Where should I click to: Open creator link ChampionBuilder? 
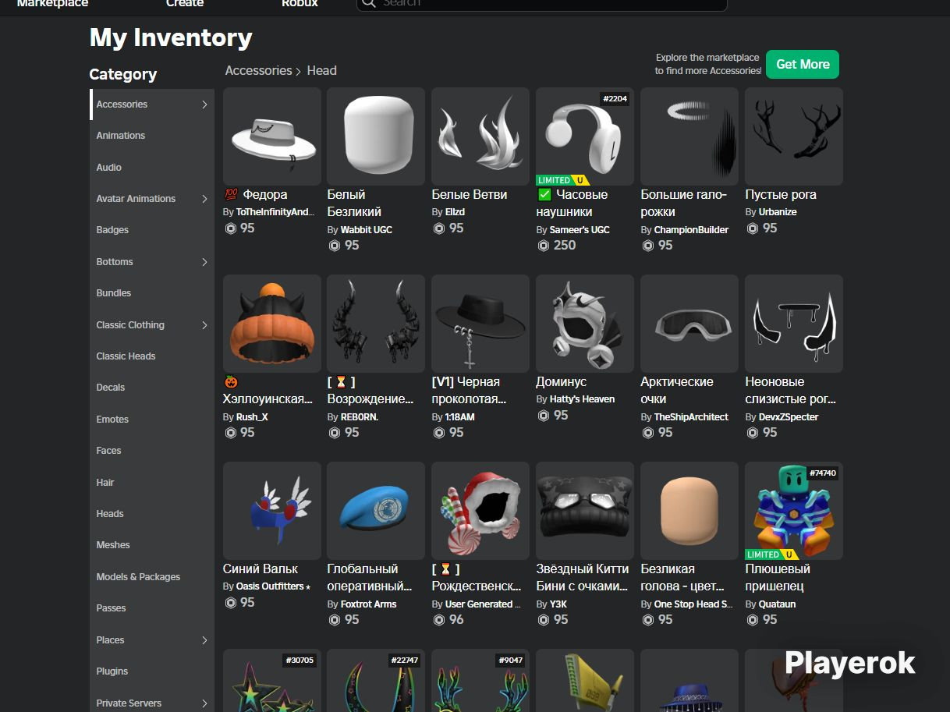[691, 230]
